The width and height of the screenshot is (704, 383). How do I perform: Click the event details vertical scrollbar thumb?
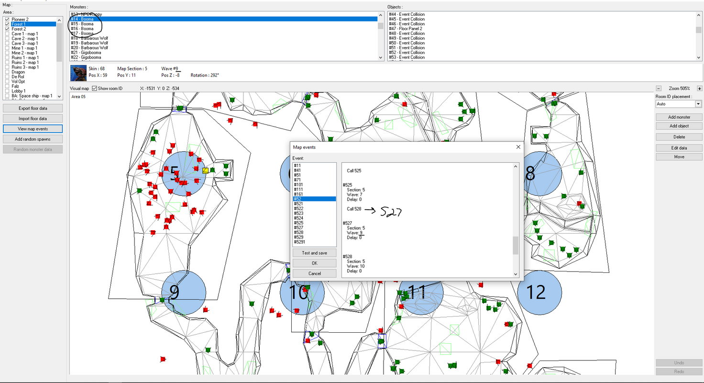pyautogui.click(x=516, y=246)
